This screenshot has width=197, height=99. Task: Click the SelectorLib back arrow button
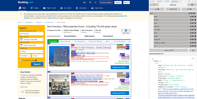coord(154,5)
